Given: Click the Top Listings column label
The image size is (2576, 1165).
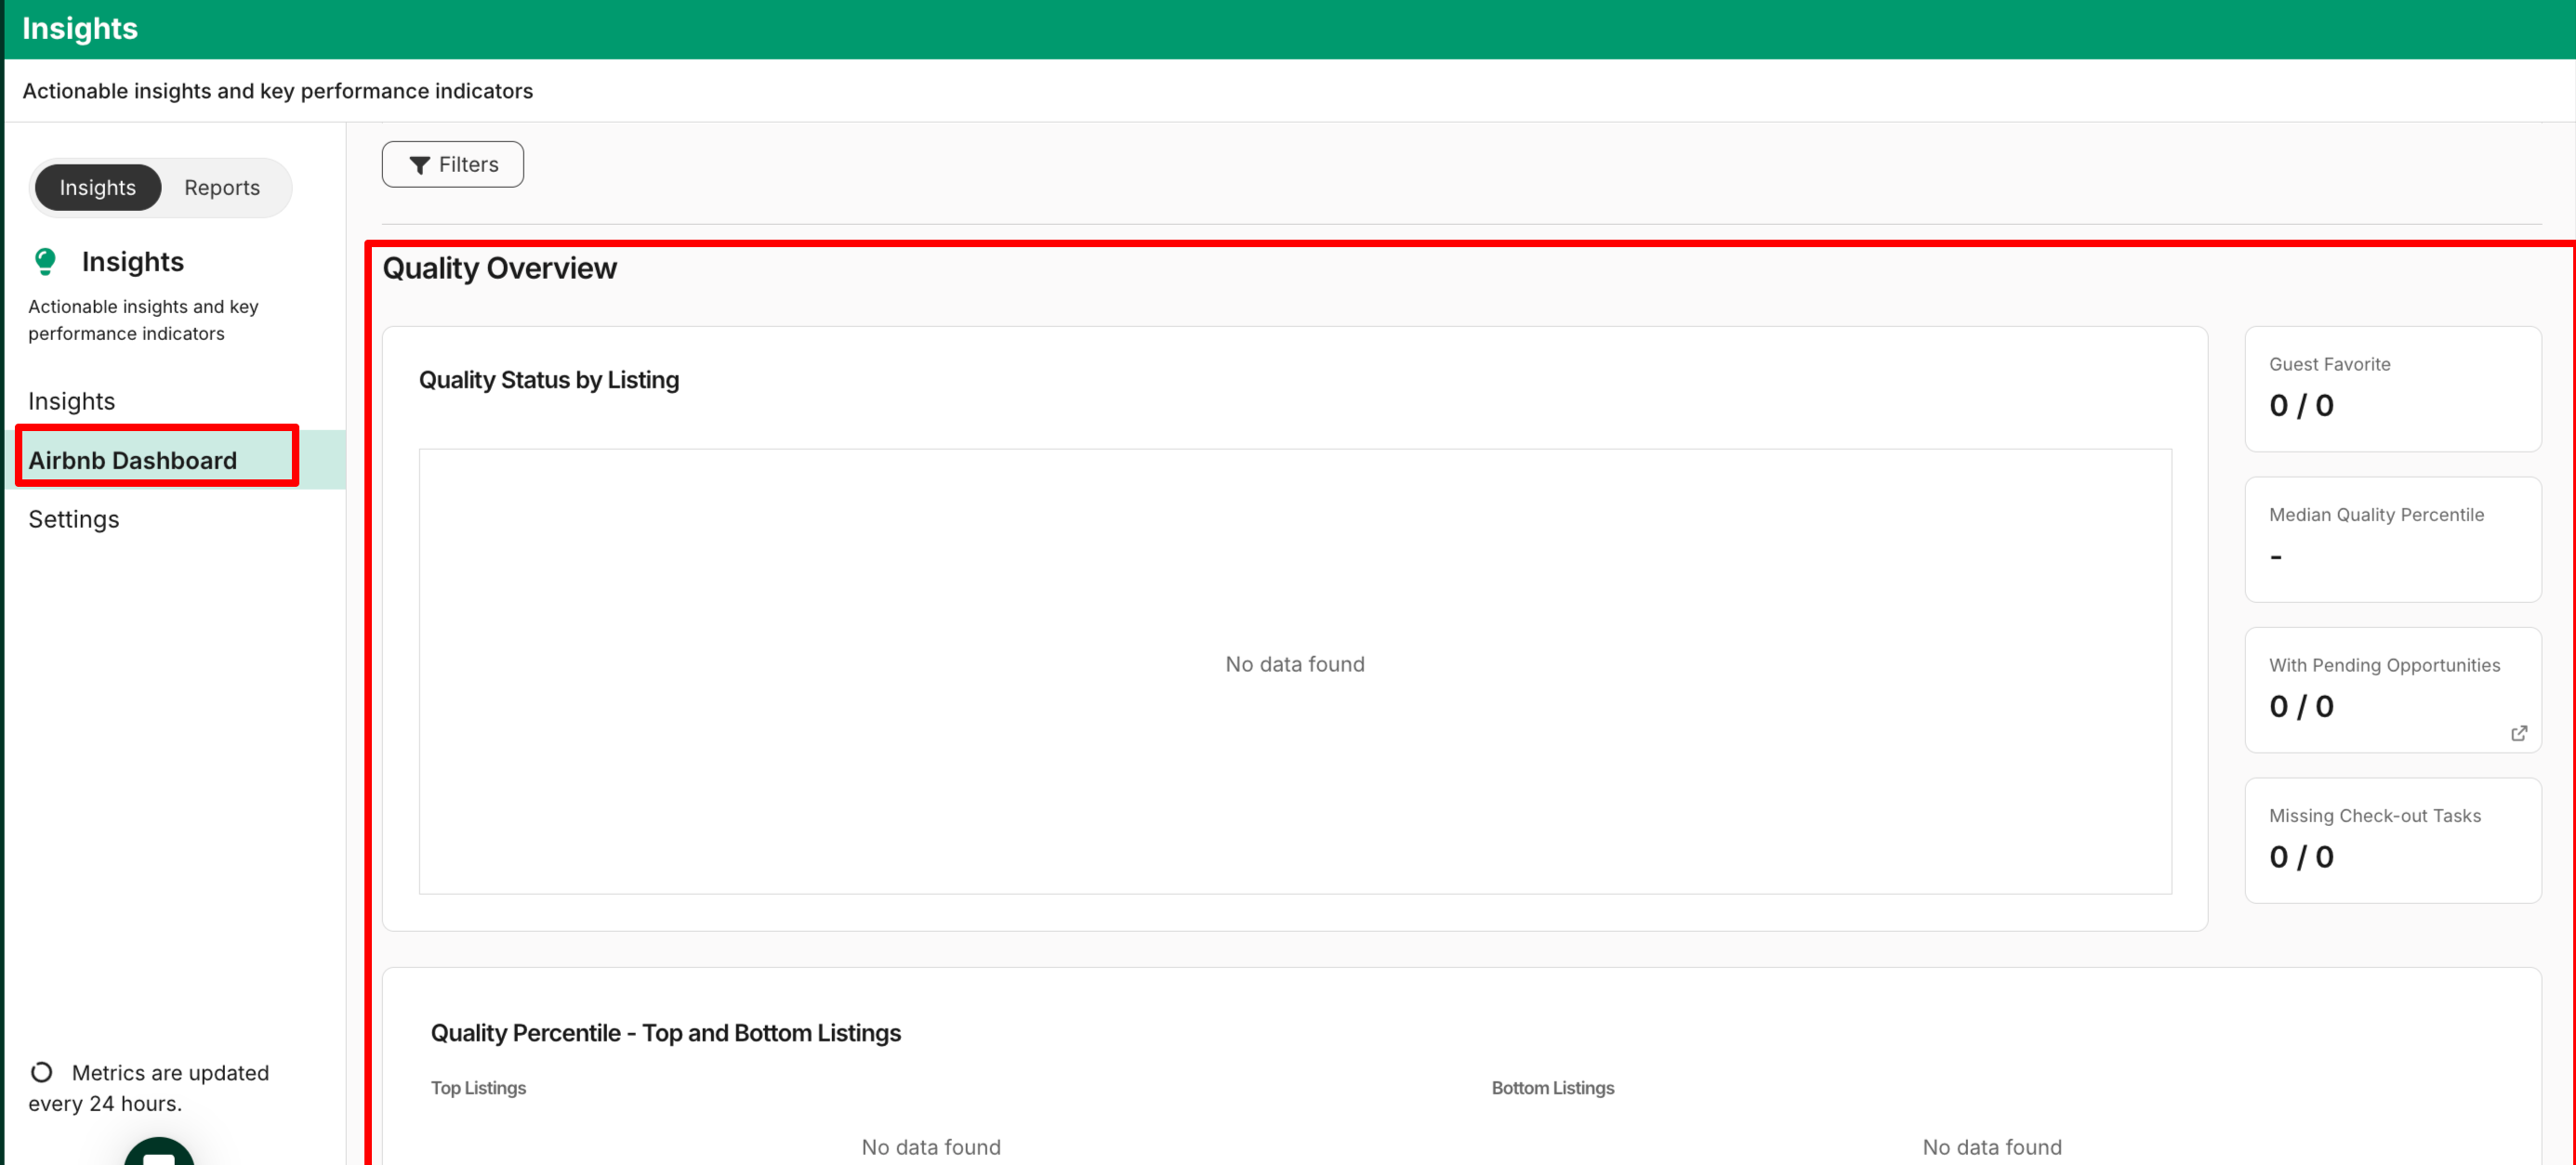Looking at the screenshot, I should (478, 1088).
